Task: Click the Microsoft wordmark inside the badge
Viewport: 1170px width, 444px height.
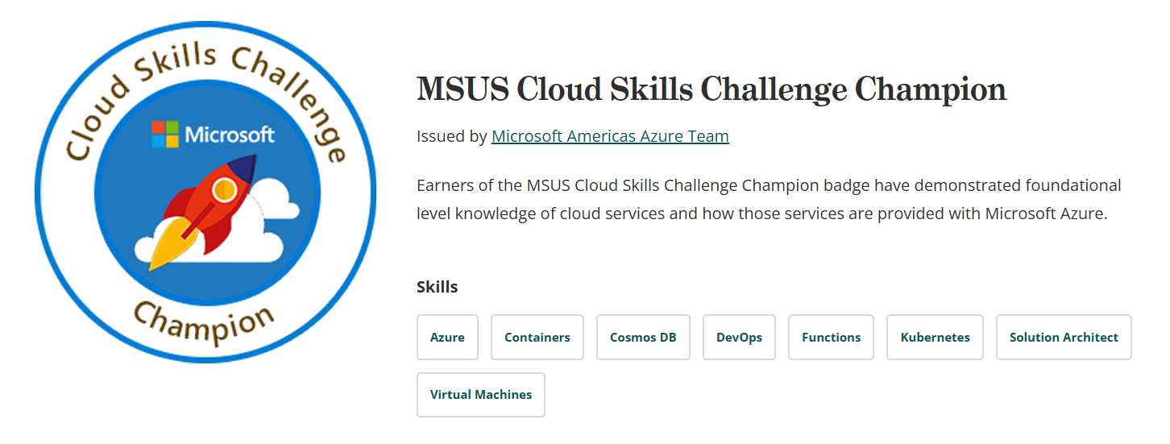Action: [x=230, y=135]
